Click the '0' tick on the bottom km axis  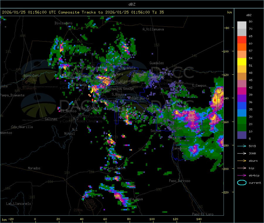point(35,219)
